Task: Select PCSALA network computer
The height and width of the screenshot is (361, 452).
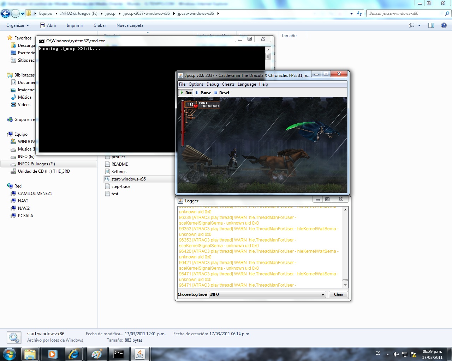Action: coord(25,216)
